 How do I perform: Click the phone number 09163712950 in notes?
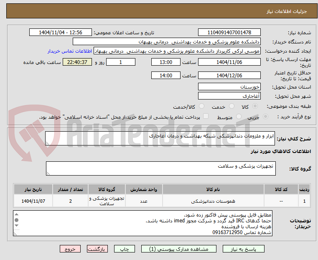click(227, 232)
